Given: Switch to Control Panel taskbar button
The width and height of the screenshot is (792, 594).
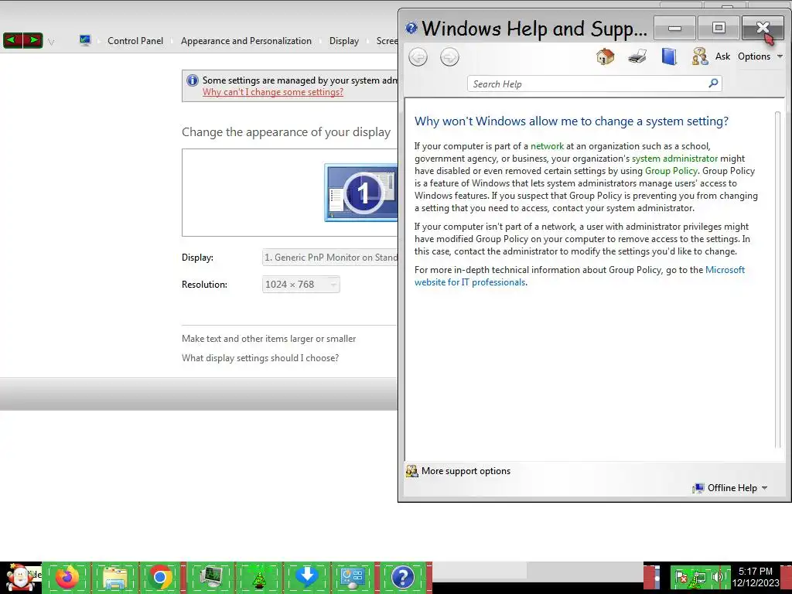Looking at the screenshot, I should point(353,577).
